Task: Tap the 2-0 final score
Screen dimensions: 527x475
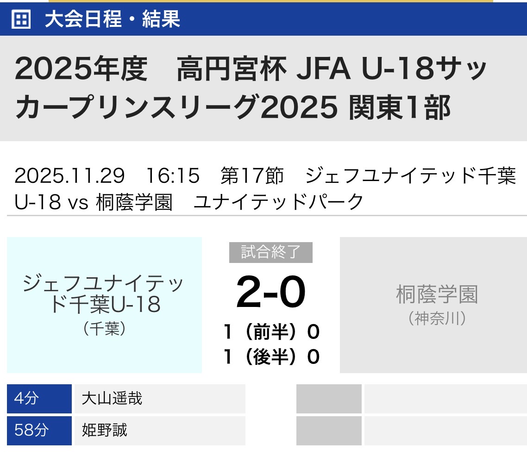Action: tap(271, 293)
